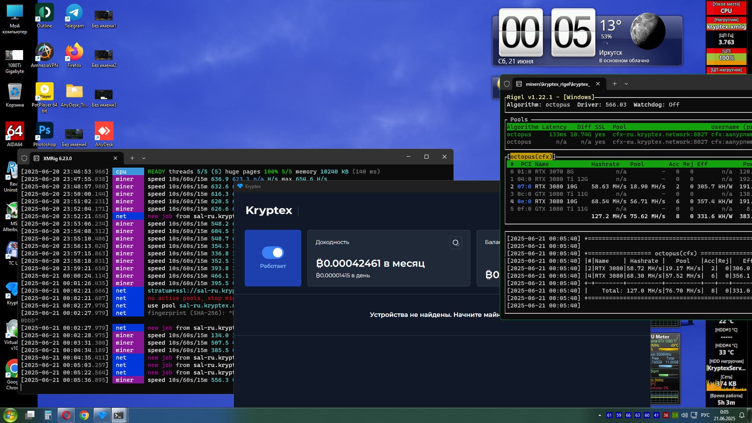Show hidden system tray icons

tap(600, 415)
